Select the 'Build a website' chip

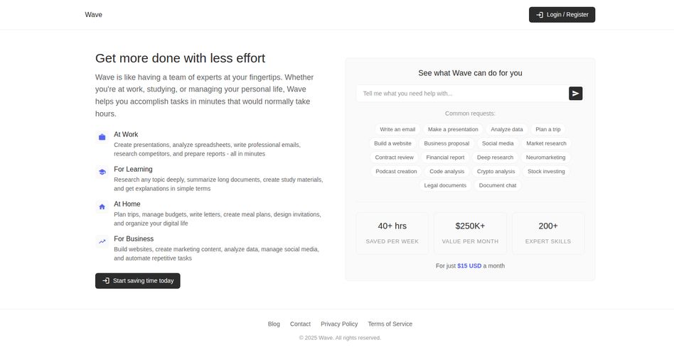(392, 143)
